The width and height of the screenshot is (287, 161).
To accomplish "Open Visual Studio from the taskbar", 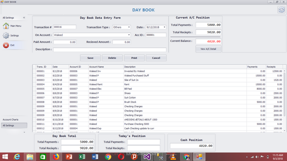I will click(x=147, y=157).
